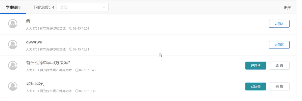Screen dimensions: 302x101
Task: Click clock icon beside 02-15 10:36
Action: (x=77, y=91)
